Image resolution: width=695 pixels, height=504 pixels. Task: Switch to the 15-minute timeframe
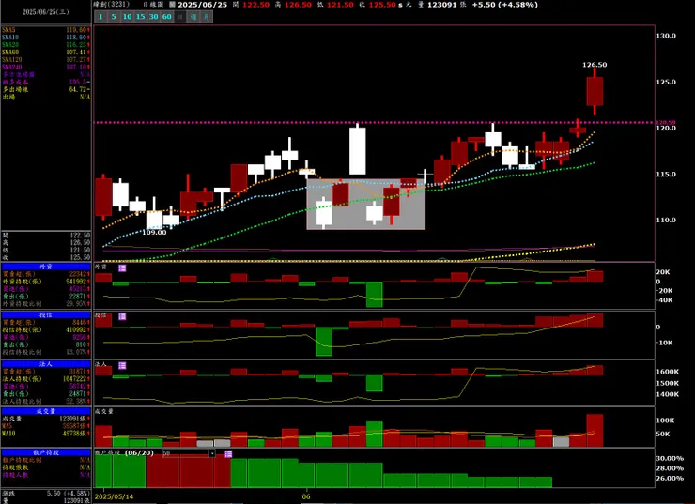(141, 17)
